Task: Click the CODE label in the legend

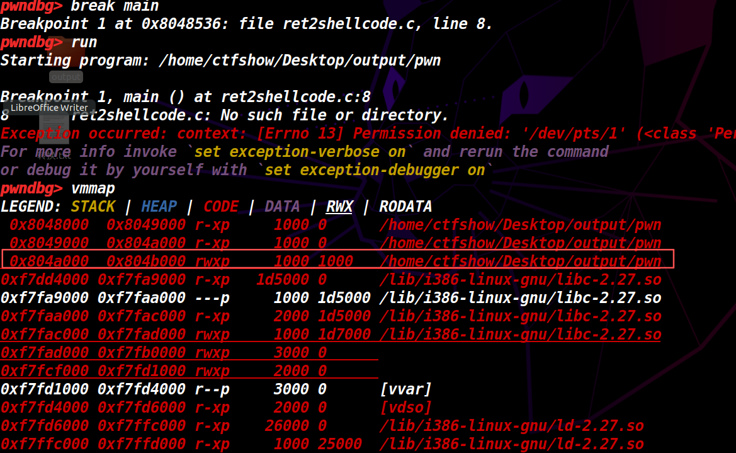Action: (221, 207)
